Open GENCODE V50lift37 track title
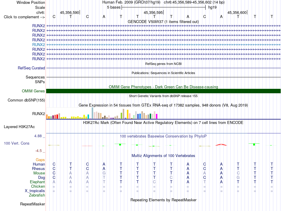Viewport: 281px width, 211px height. pos(163,22)
